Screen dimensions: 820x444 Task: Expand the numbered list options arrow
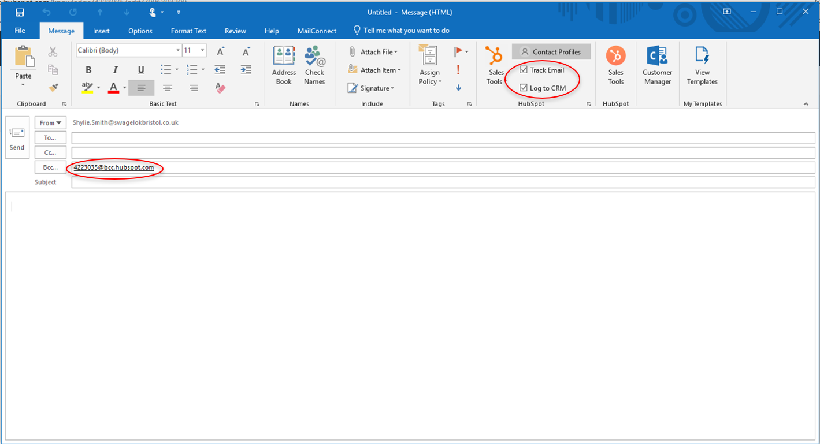(x=203, y=70)
